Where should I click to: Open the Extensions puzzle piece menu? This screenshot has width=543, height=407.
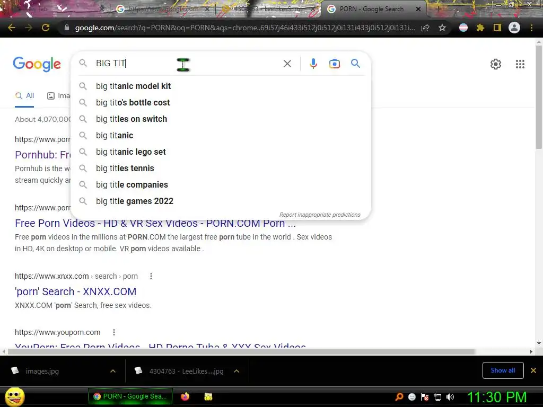tap(480, 28)
